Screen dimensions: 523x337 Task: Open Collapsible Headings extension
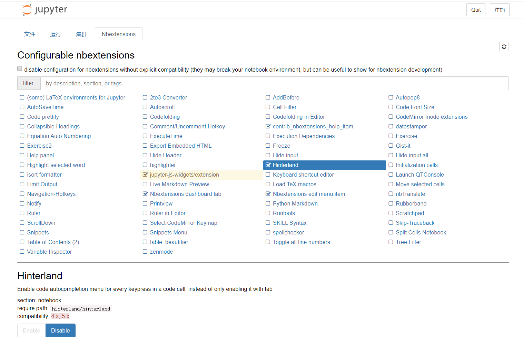point(53,127)
